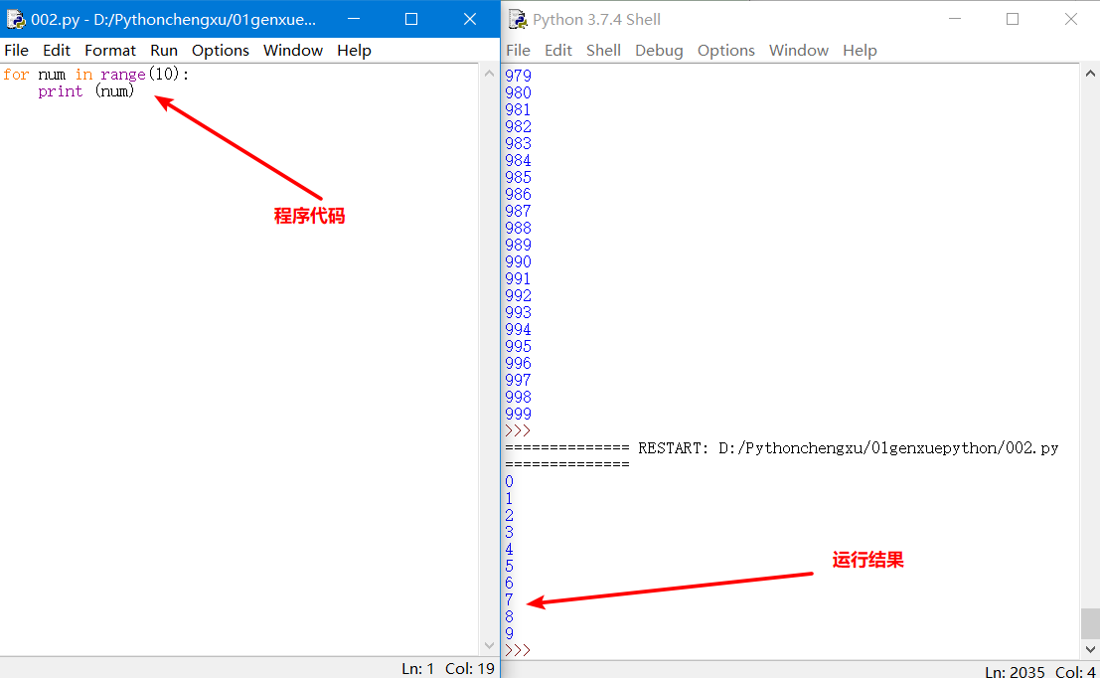Maximize the 002.py editor window
1100x678 pixels.
tap(411, 19)
